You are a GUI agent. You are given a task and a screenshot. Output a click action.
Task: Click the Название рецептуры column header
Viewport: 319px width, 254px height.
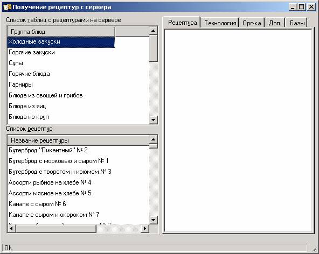78,140
